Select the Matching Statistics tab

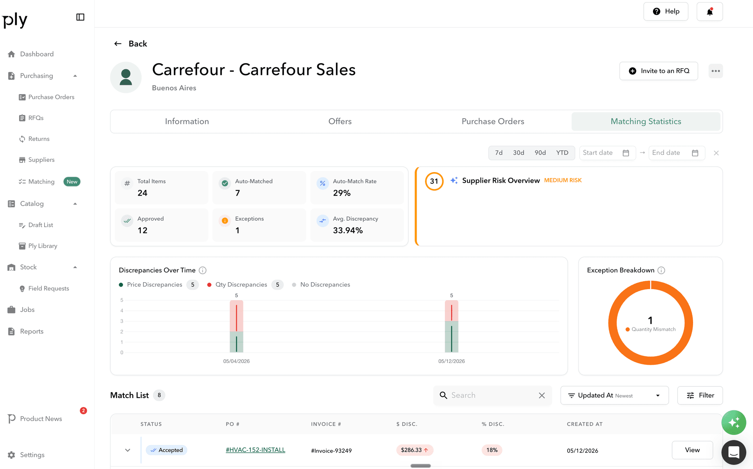pos(646,121)
